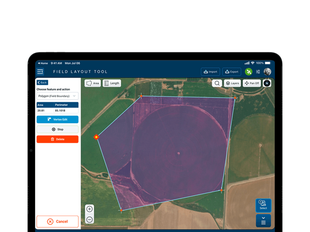
Task: Select the Length measurement tool
Action: pos(112,83)
